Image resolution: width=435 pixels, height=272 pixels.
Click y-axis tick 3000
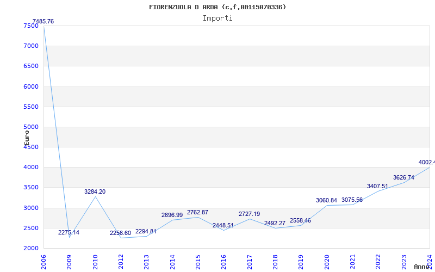click(x=31, y=208)
